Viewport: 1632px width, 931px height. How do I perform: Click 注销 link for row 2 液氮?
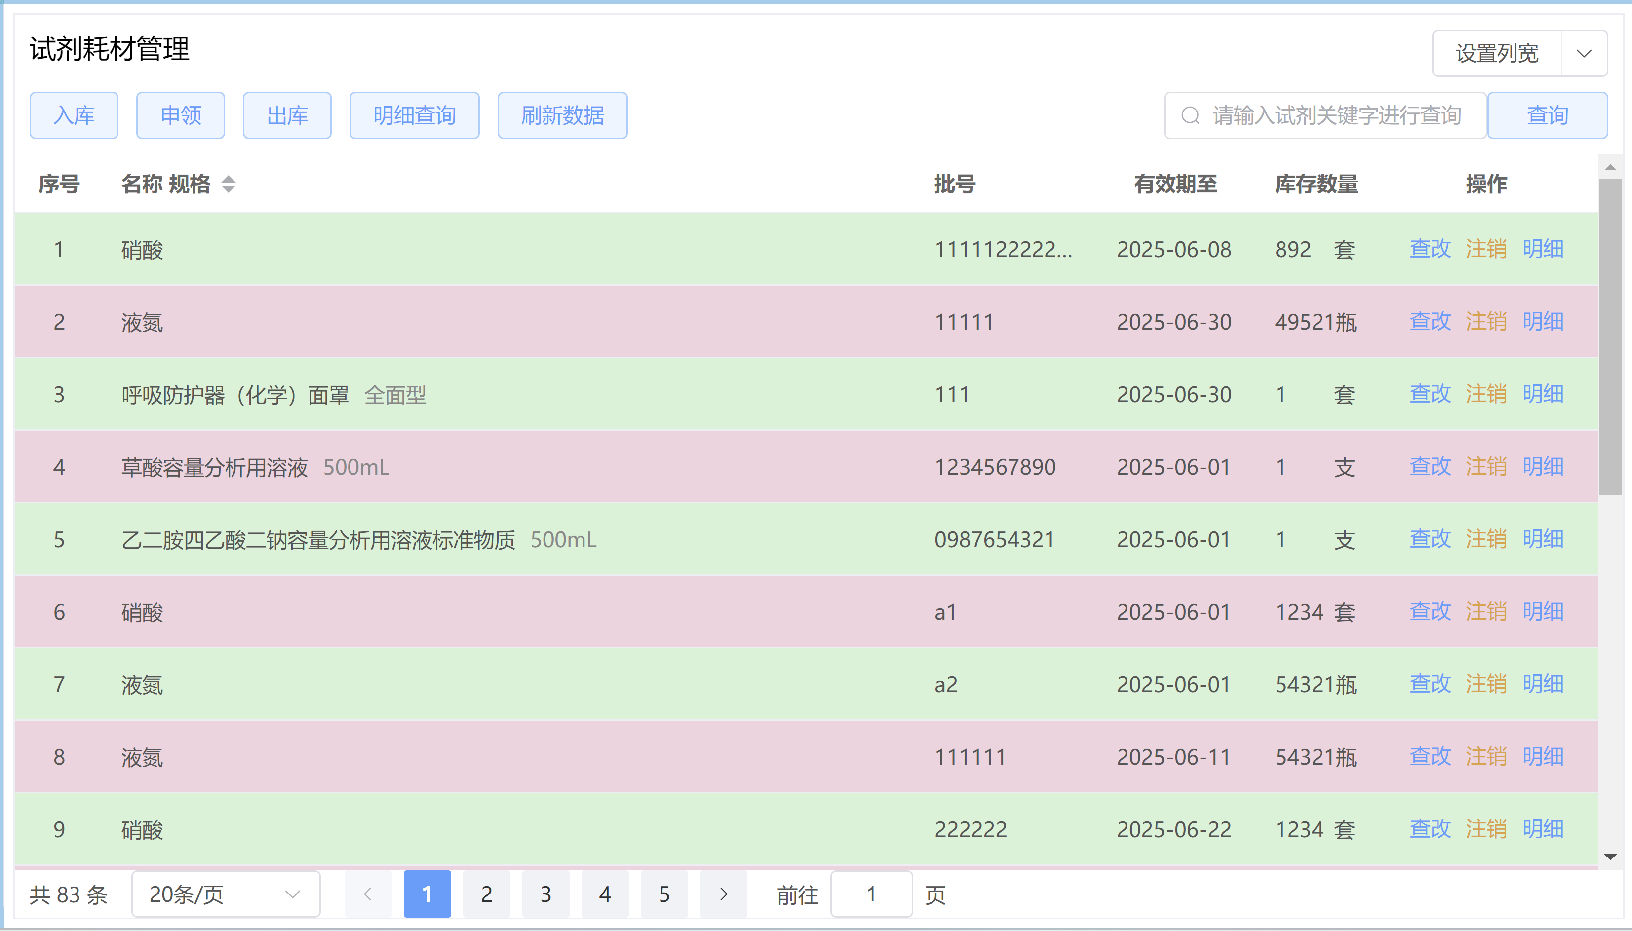[x=1485, y=322]
